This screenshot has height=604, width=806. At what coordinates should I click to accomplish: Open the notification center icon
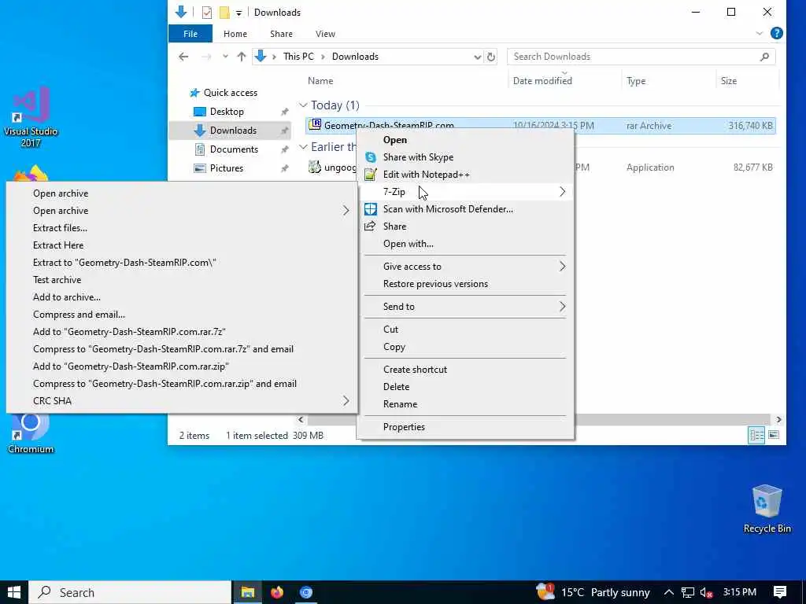(x=780, y=592)
